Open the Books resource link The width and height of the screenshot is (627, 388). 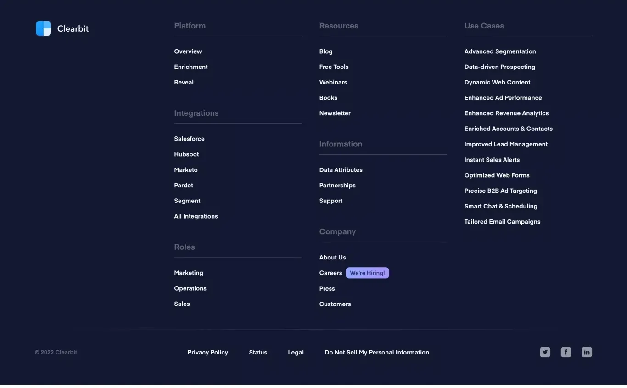[x=328, y=98]
